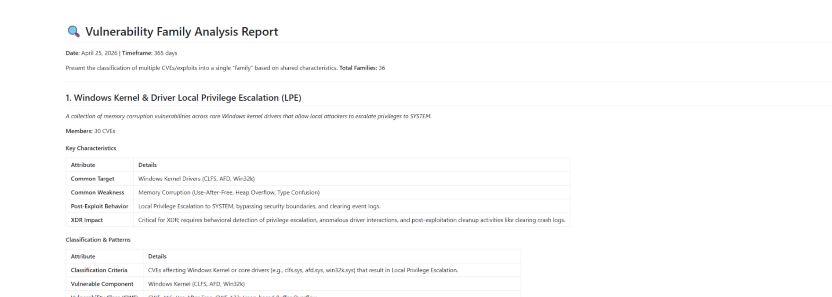
Task: Click the Critical for XDR details cell
Action: coord(351,220)
